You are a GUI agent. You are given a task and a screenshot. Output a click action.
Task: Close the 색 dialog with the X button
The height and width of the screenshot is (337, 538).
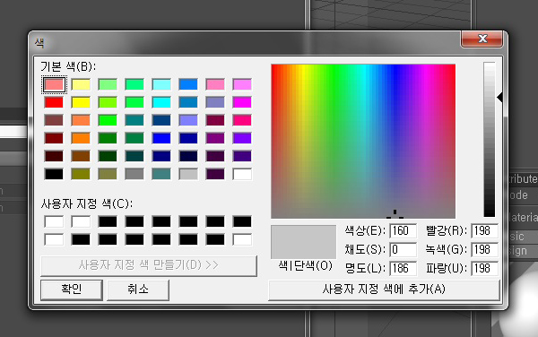482,39
